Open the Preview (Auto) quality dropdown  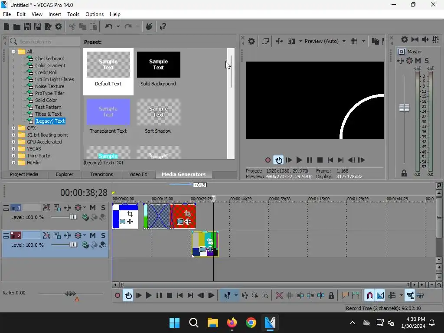click(344, 41)
